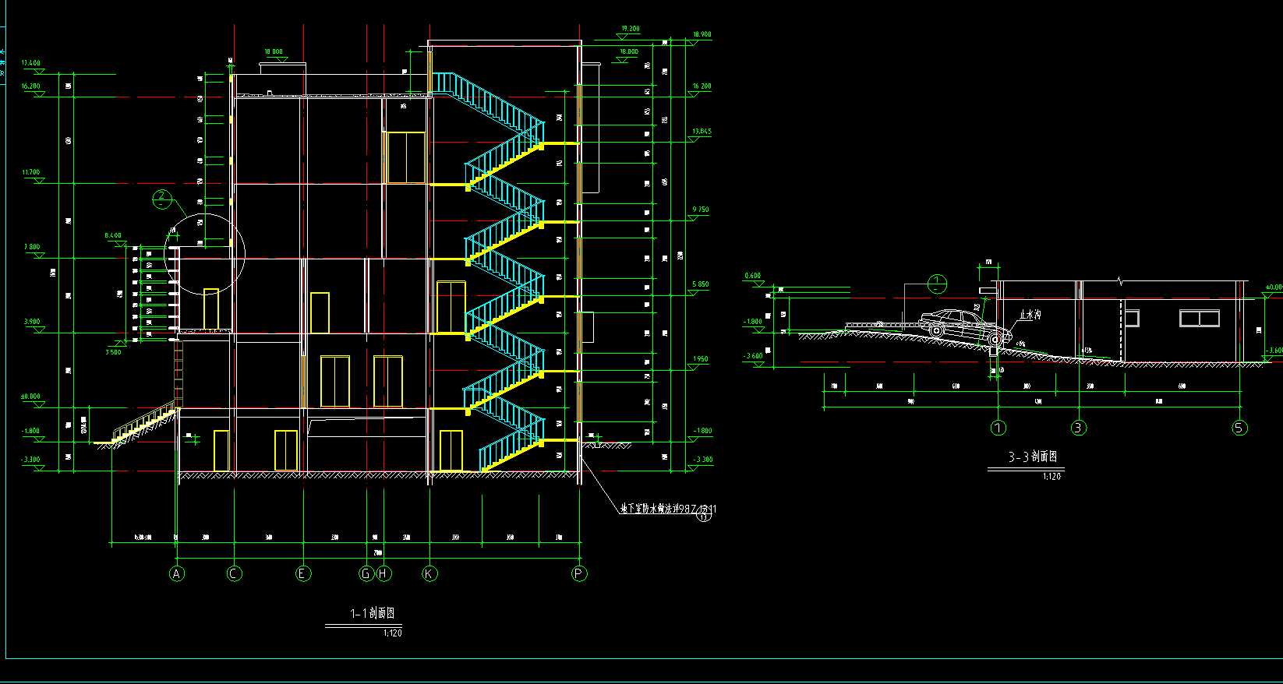
Task: Select detail callout bubble 1 above the car
Action: (937, 284)
